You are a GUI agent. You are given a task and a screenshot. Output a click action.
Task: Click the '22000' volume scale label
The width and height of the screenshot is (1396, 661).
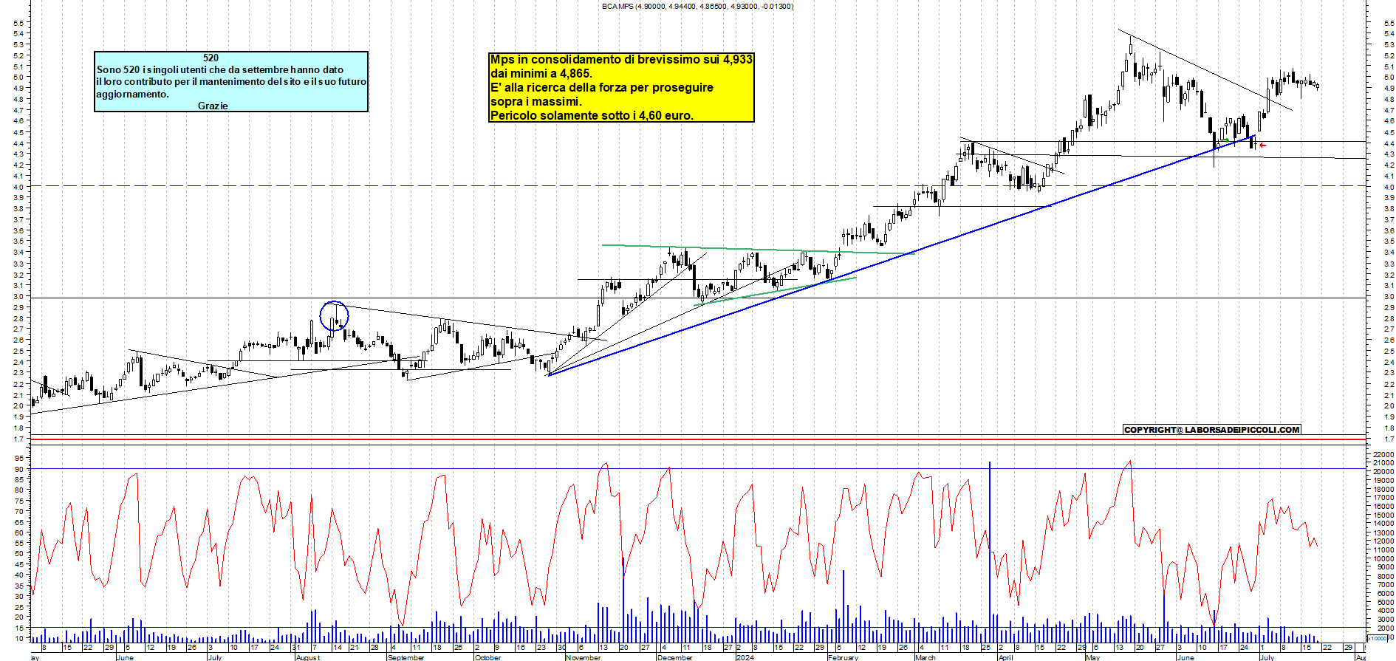pyautogui.click(x=1383, y=454)
